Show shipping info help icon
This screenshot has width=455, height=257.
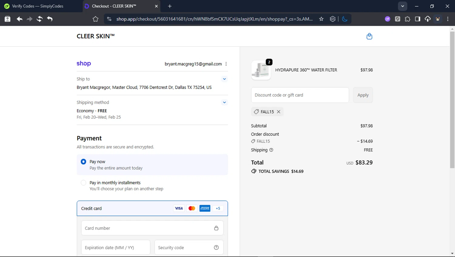[x=271, y=150]
